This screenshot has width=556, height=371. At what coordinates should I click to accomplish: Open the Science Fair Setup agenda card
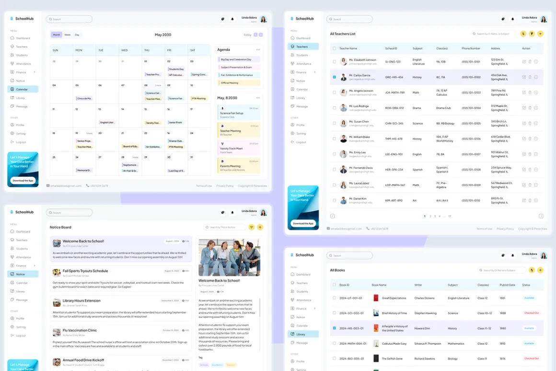[x=239, y=112]
